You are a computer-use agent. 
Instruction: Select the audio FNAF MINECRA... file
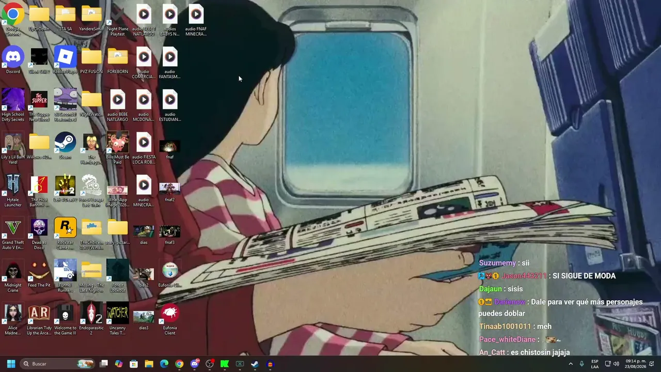tap(196, 21)
